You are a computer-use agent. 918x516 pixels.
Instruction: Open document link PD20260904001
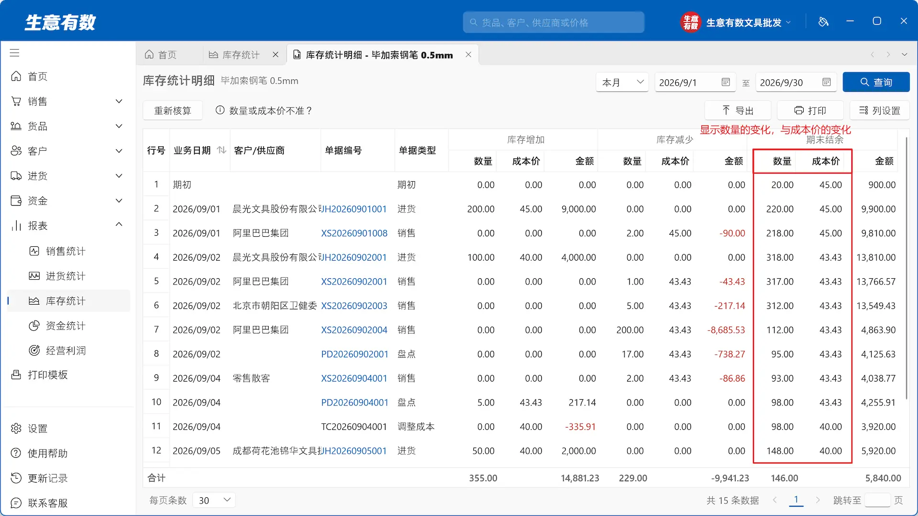tap(355, 403)
